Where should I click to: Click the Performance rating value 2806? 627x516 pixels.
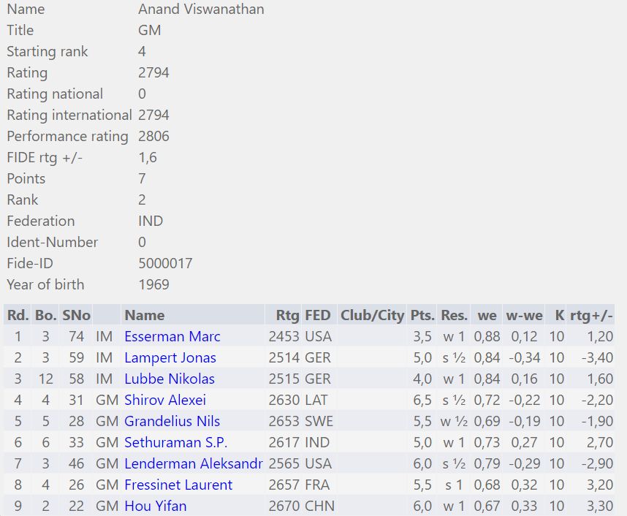click(x=153, y=137)
